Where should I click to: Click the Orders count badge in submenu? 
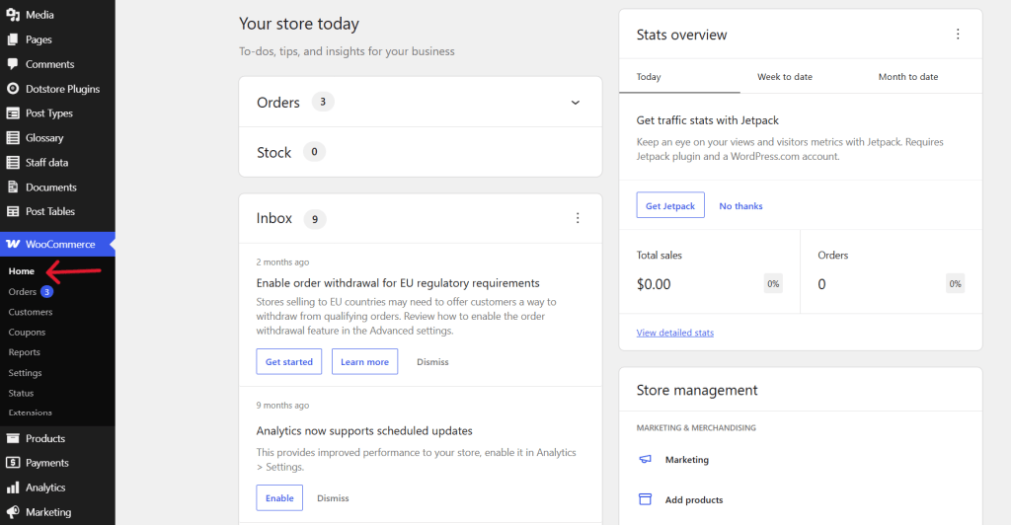tap(46, 292)
